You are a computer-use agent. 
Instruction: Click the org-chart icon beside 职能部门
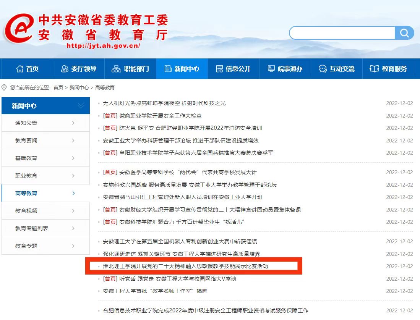click(x=116, y=69)
